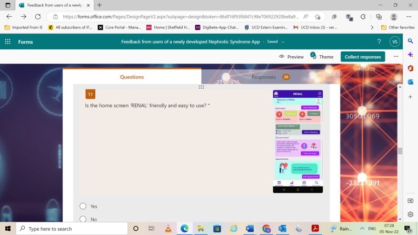The width and height of the screenshot is (418, 235).
Task: Open the tab actions menu icon
Action: 8,5
